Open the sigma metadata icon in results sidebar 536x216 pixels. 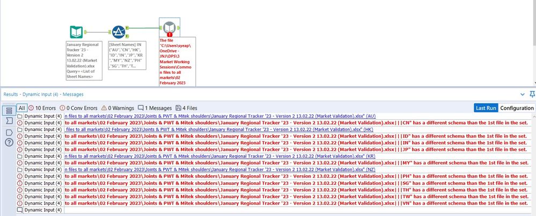pyautogui.click(x=9, y=121)
